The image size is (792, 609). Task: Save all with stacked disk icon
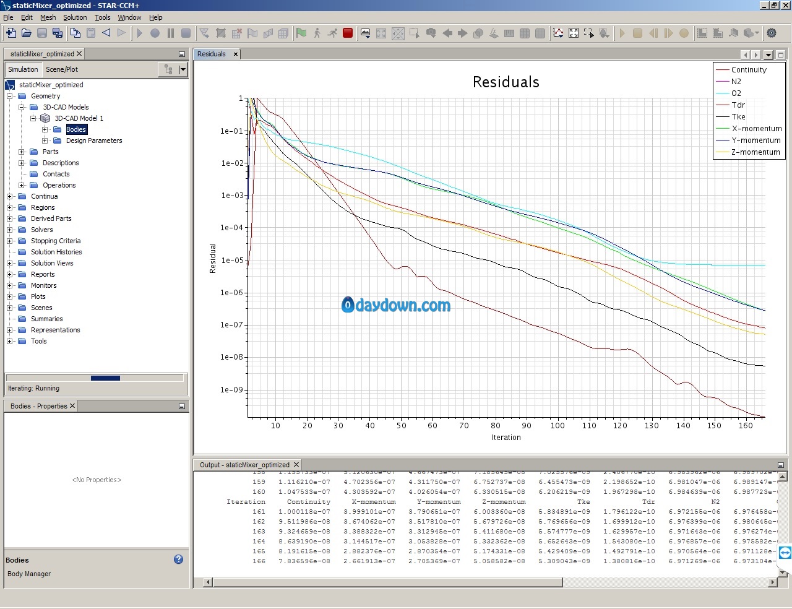(x=58, y=33)
